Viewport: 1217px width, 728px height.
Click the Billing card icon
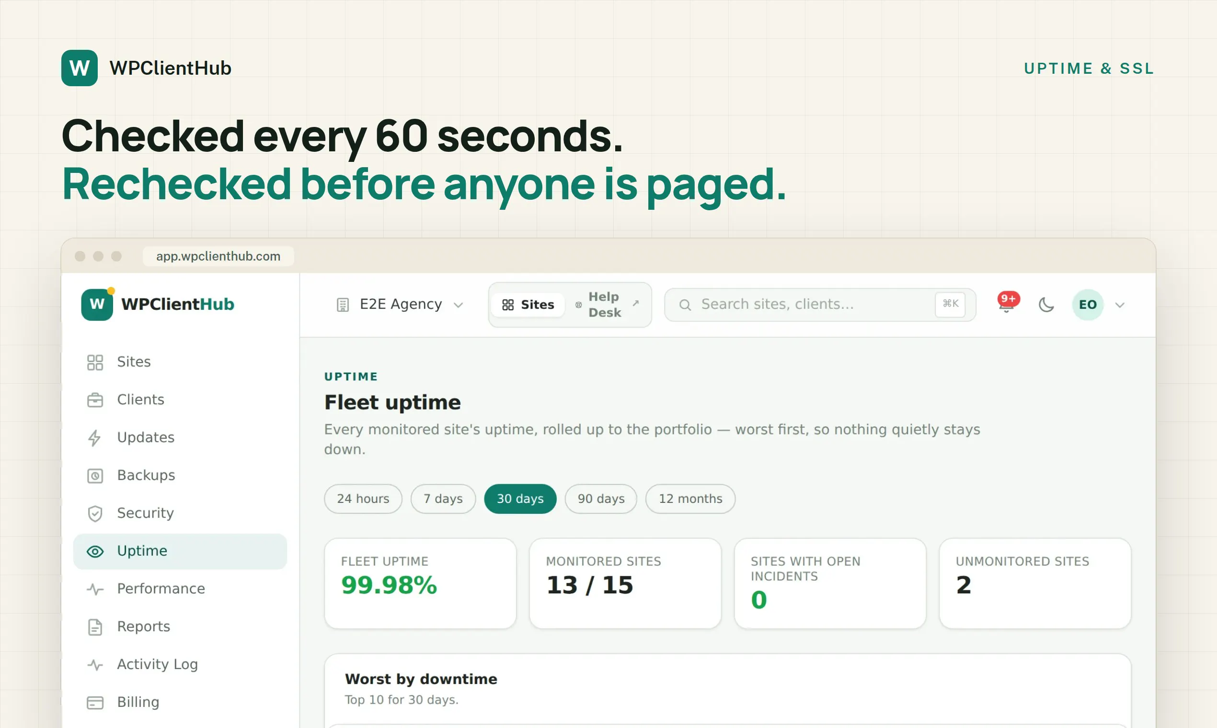coord(95,703)
